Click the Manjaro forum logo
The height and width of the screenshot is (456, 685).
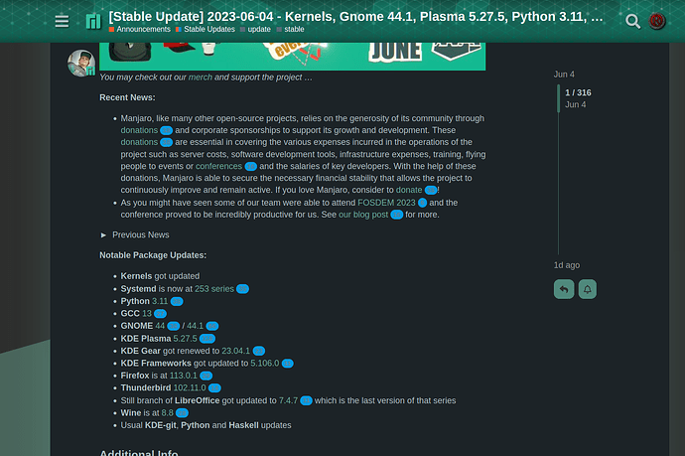(x=93, y=21)
